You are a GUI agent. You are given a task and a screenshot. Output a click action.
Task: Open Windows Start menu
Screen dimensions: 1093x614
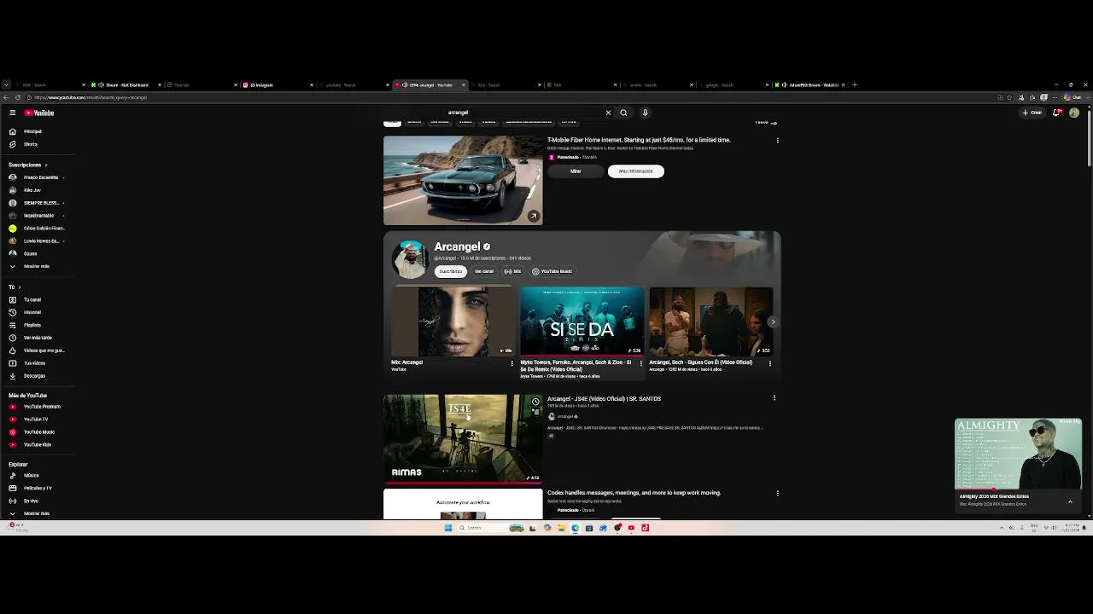[x=447, y=528]
